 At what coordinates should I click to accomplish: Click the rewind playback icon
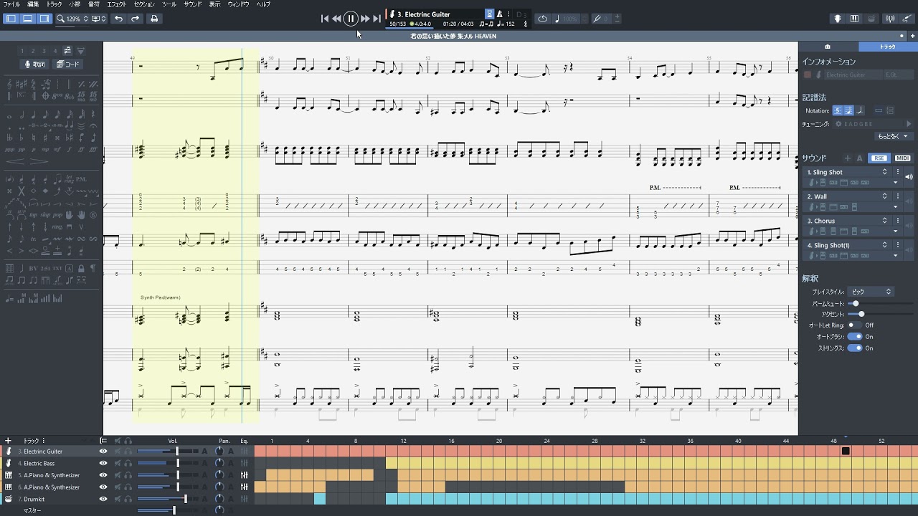(336, 19)
